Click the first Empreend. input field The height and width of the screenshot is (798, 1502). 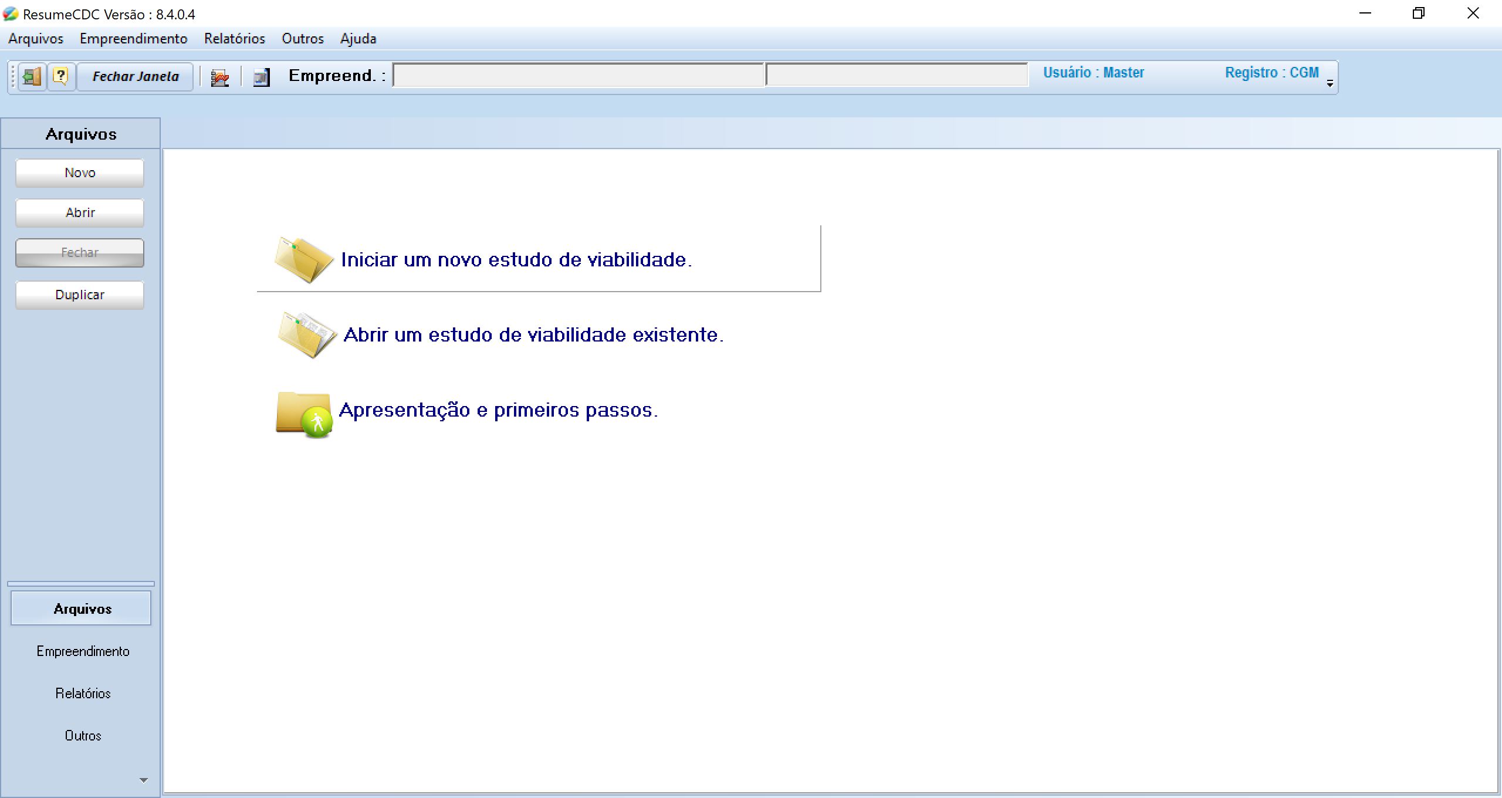(x=578, y=75)
